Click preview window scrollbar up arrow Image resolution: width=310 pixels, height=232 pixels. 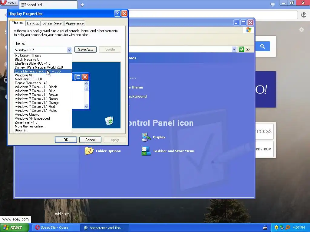(x=86, y=83)
